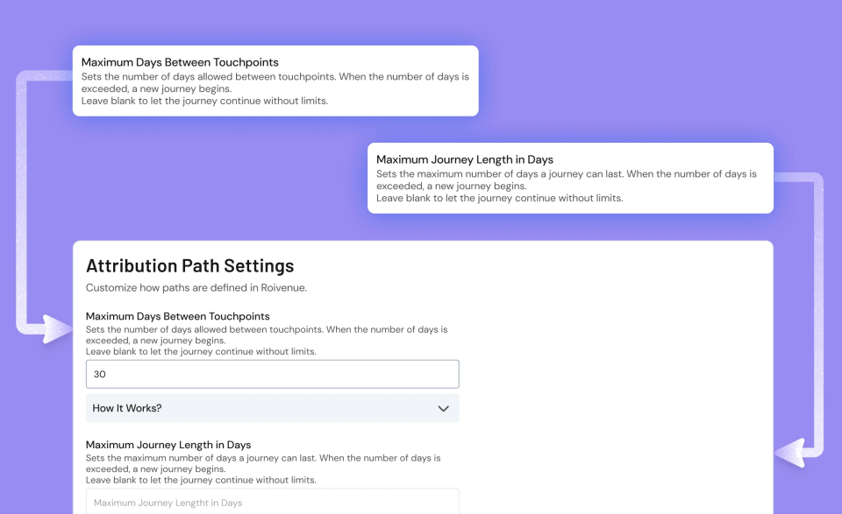Click the How It Works? label text

[x=126, y=408]
